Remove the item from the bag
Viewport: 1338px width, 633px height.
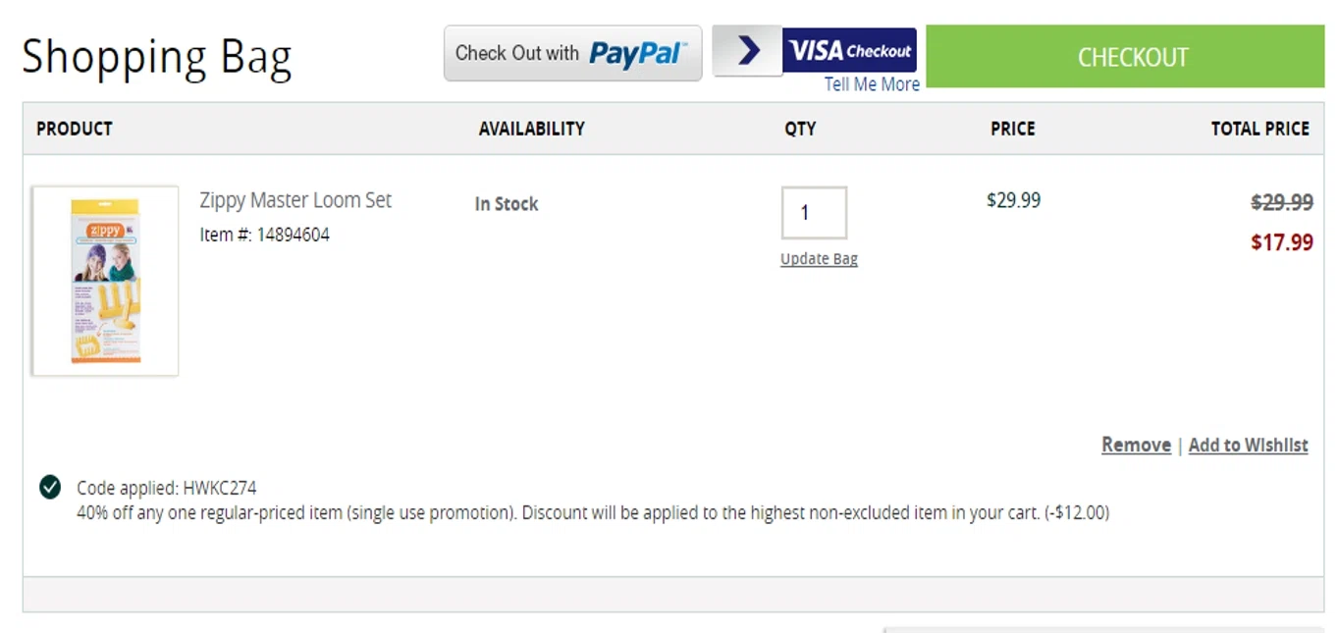(x=1136, y=445)
